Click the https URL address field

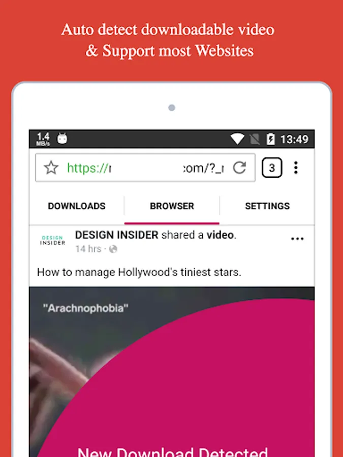tap(145, 168)
